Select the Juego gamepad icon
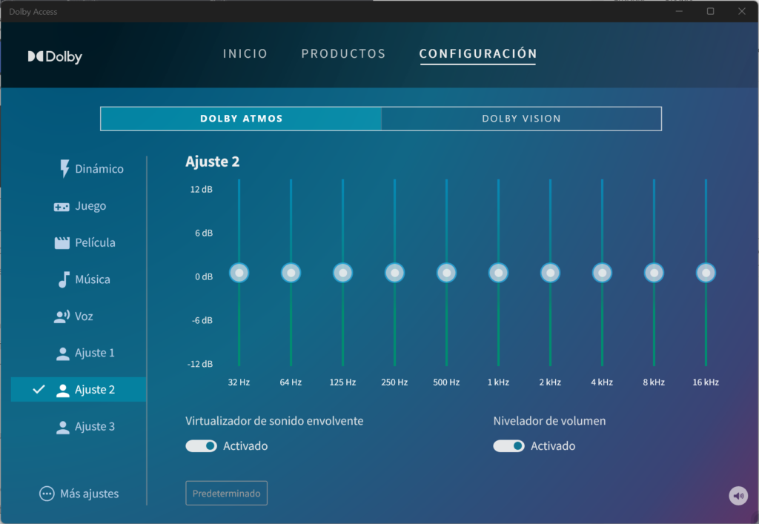 click(62, 207)
